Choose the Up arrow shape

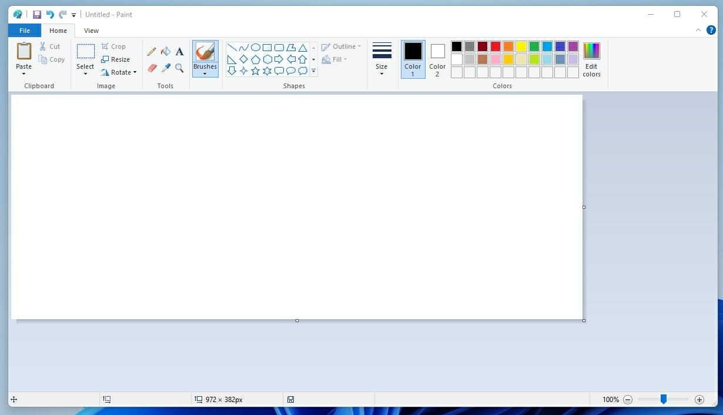303,59
